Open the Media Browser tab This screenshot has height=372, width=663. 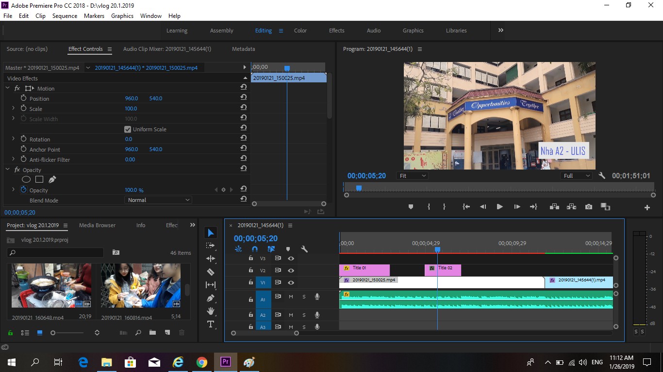click(x=97, y=225)
